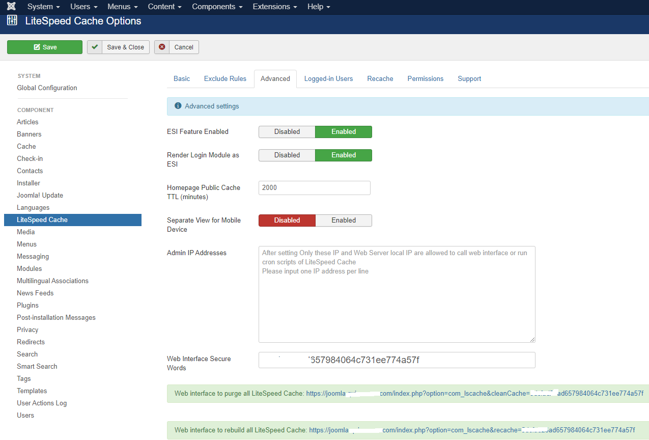Open Media component options
Viewport: 649px width, 440px height.
(x=26, y=232)
